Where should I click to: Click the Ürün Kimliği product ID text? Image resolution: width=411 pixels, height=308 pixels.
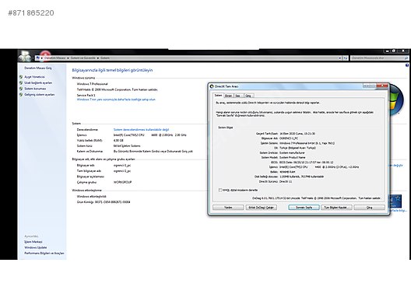coord(104,202)
